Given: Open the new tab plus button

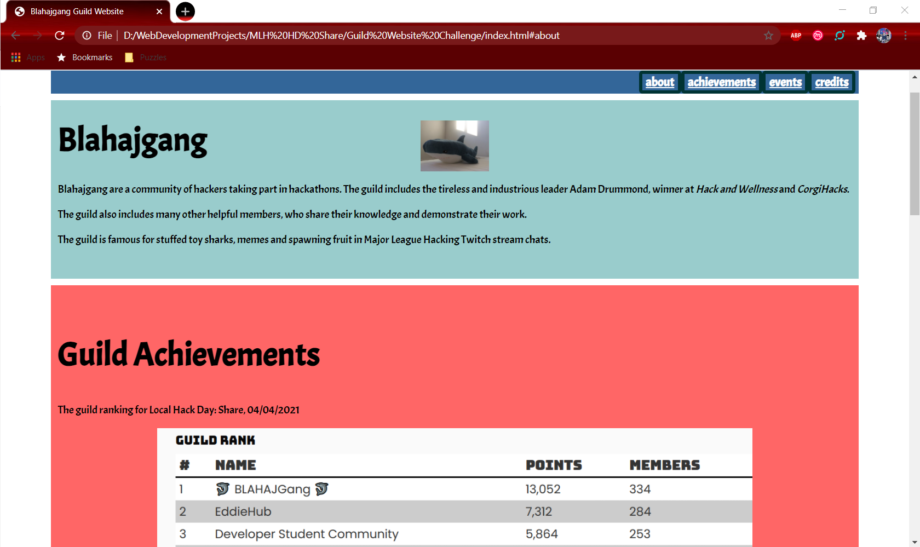Looking at the screenshot, I should pyautogui.click(x=185, y=11).
